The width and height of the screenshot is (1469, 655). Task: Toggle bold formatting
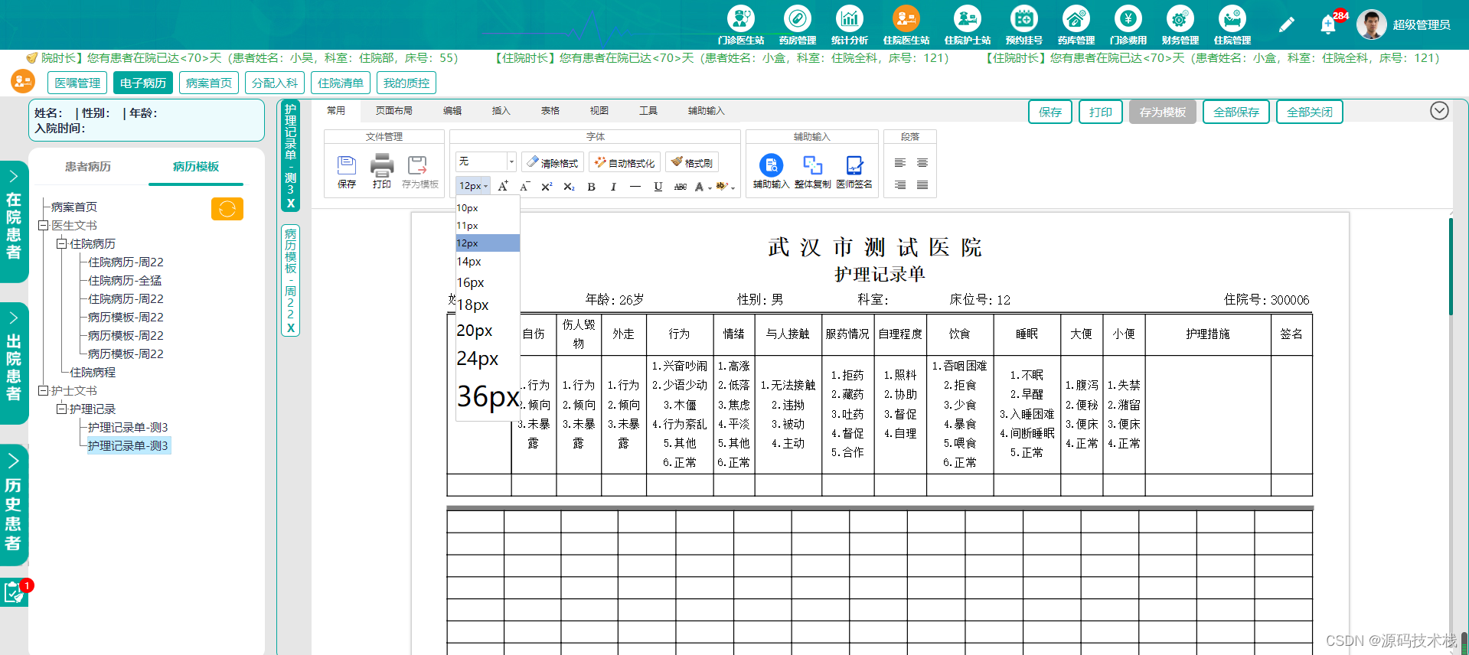(x=591, y=186)
